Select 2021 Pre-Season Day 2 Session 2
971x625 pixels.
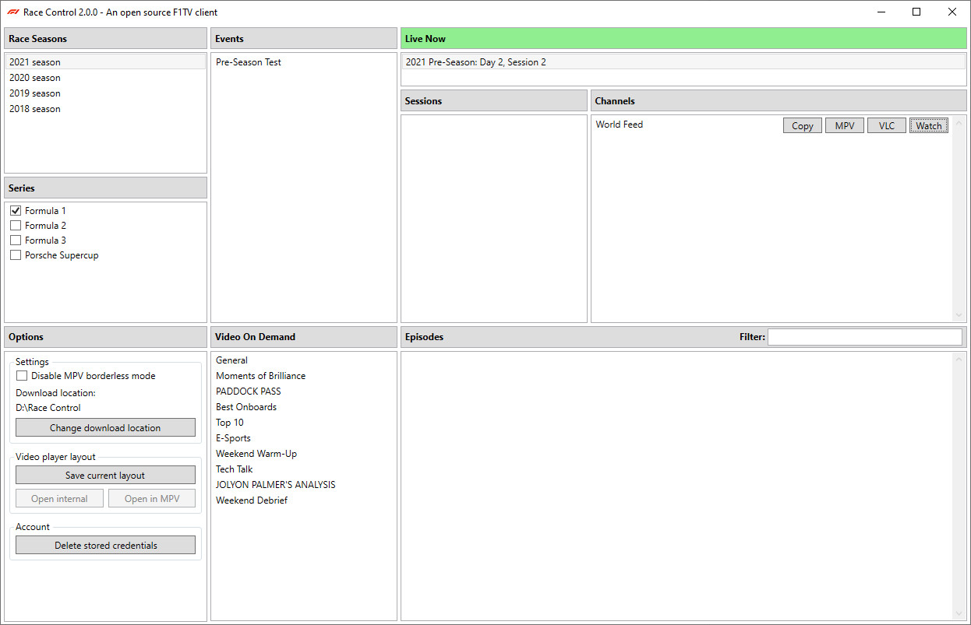pyautogui.click(x=683, y=62)
